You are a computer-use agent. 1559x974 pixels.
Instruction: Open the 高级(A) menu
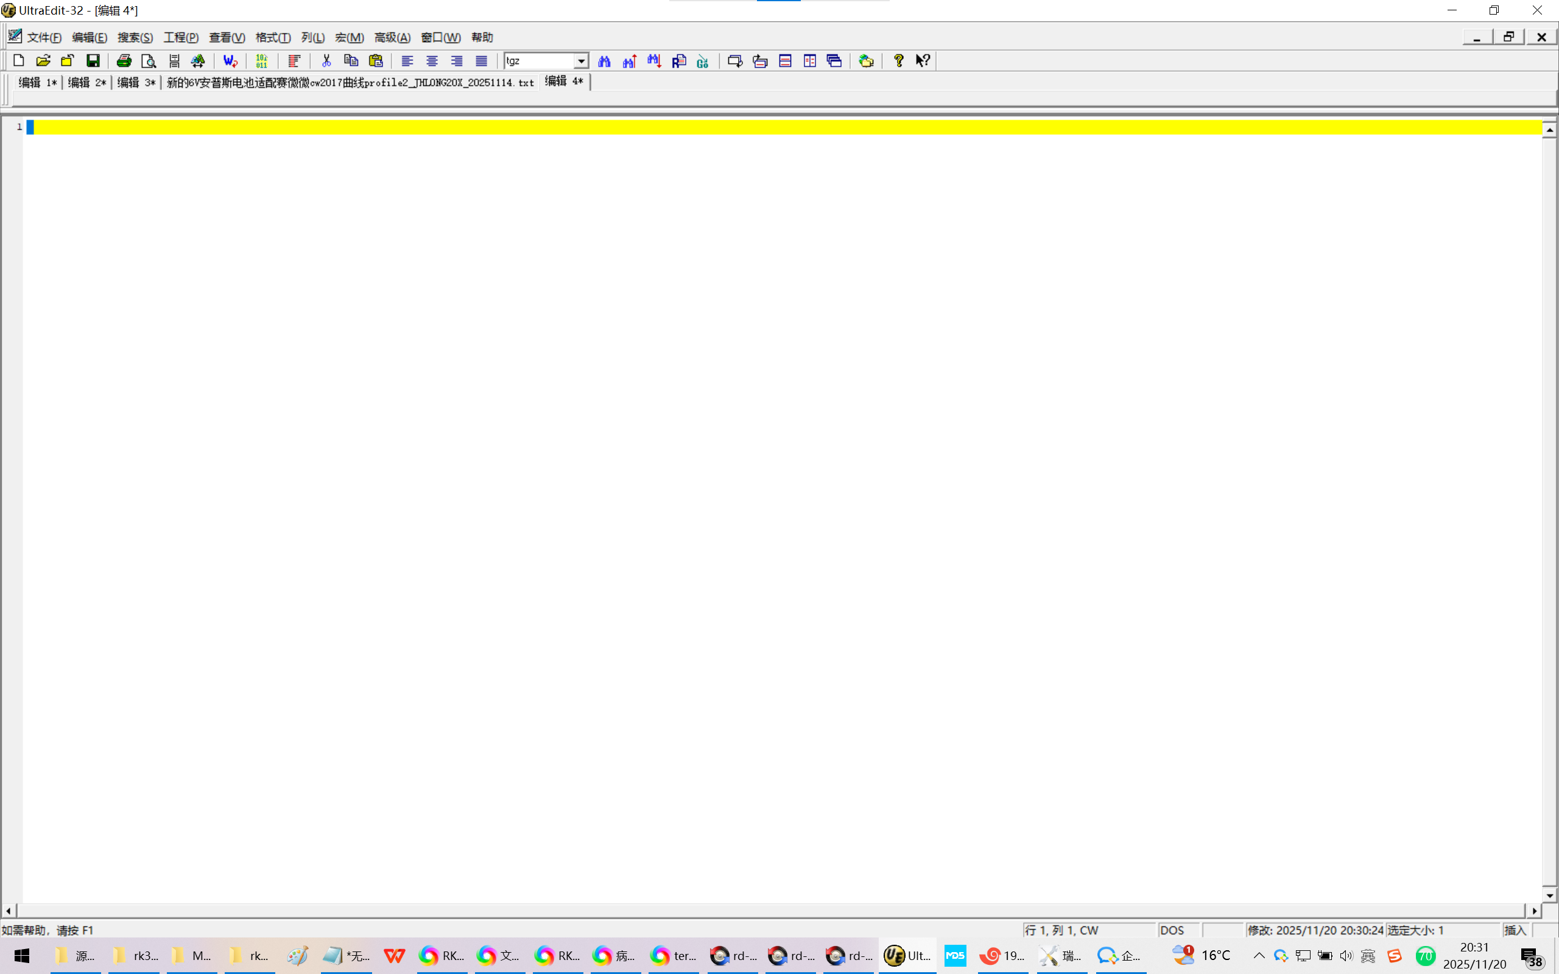coord(392,37)
